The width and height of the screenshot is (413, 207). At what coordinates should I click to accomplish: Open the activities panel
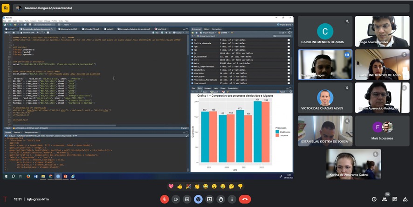click(x=405, y=200)
